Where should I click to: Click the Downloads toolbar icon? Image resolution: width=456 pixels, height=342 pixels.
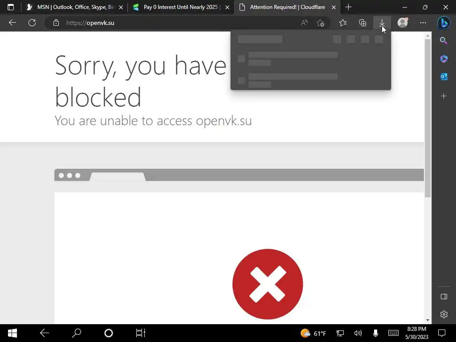pyautogui.click(x=382, y=23)
